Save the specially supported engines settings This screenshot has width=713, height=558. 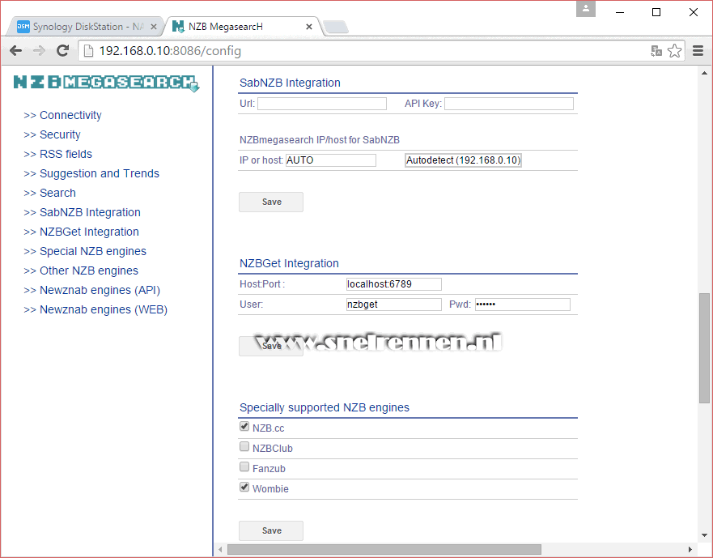point(271,530)
